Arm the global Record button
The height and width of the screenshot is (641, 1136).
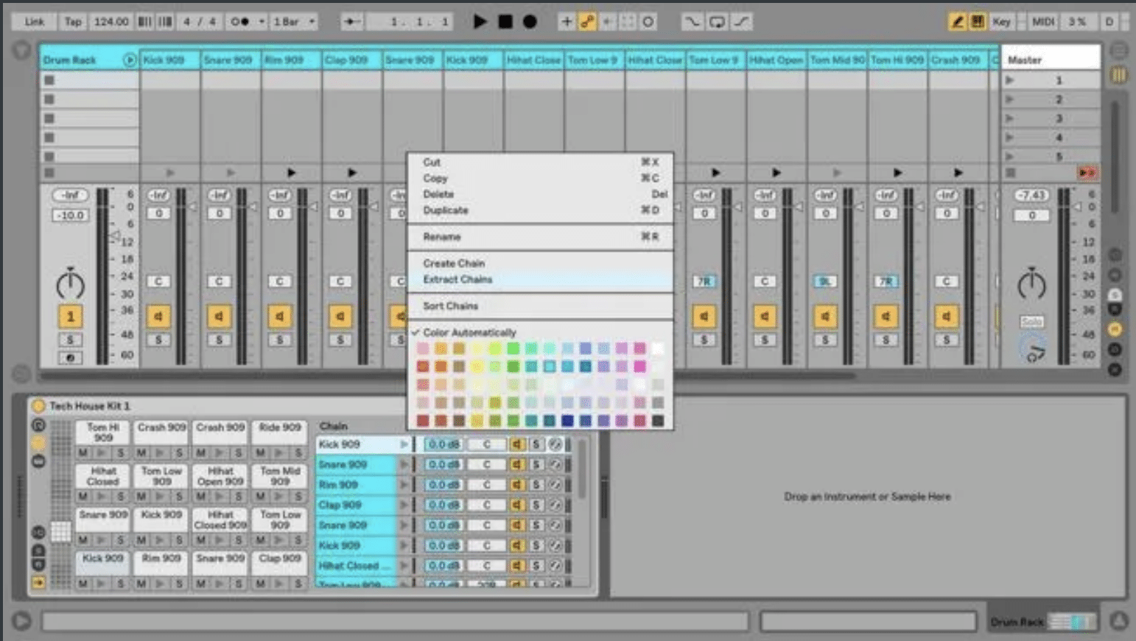point(530,21)
